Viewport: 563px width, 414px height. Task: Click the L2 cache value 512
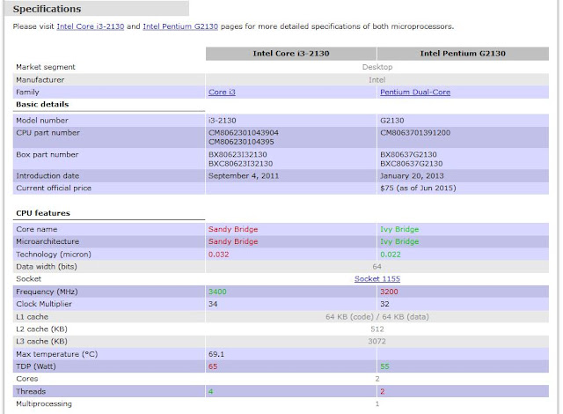(377, 329)
